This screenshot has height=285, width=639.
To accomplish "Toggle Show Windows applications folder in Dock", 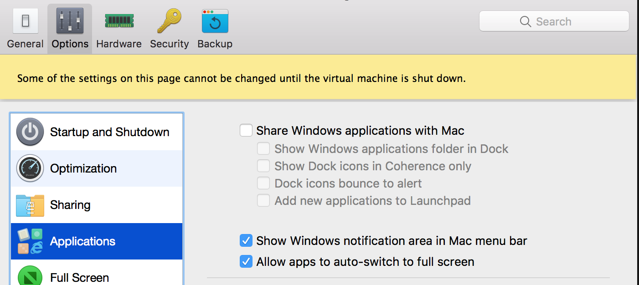I will pos(263,149).
